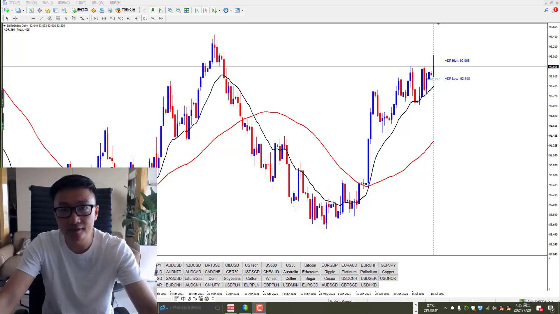Viewport: 560px width, 314px height.
Task: Launch the MetaEditor icon
Action: click(94, 10)
